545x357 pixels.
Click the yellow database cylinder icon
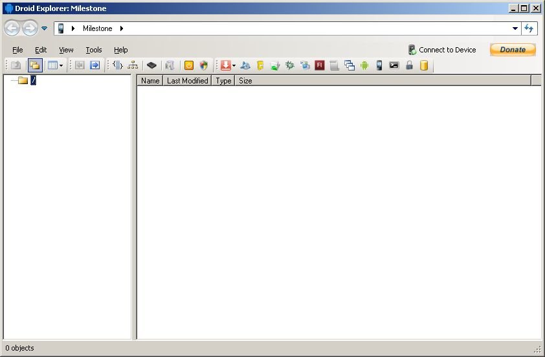424,65
